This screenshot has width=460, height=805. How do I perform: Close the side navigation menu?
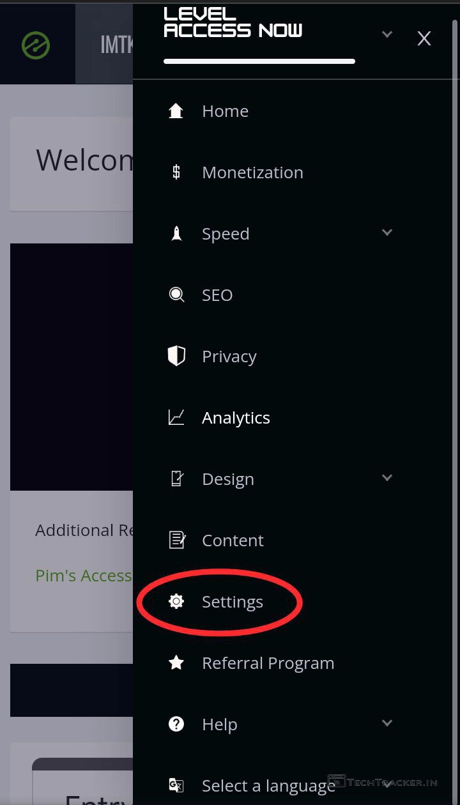pos(424,39)
